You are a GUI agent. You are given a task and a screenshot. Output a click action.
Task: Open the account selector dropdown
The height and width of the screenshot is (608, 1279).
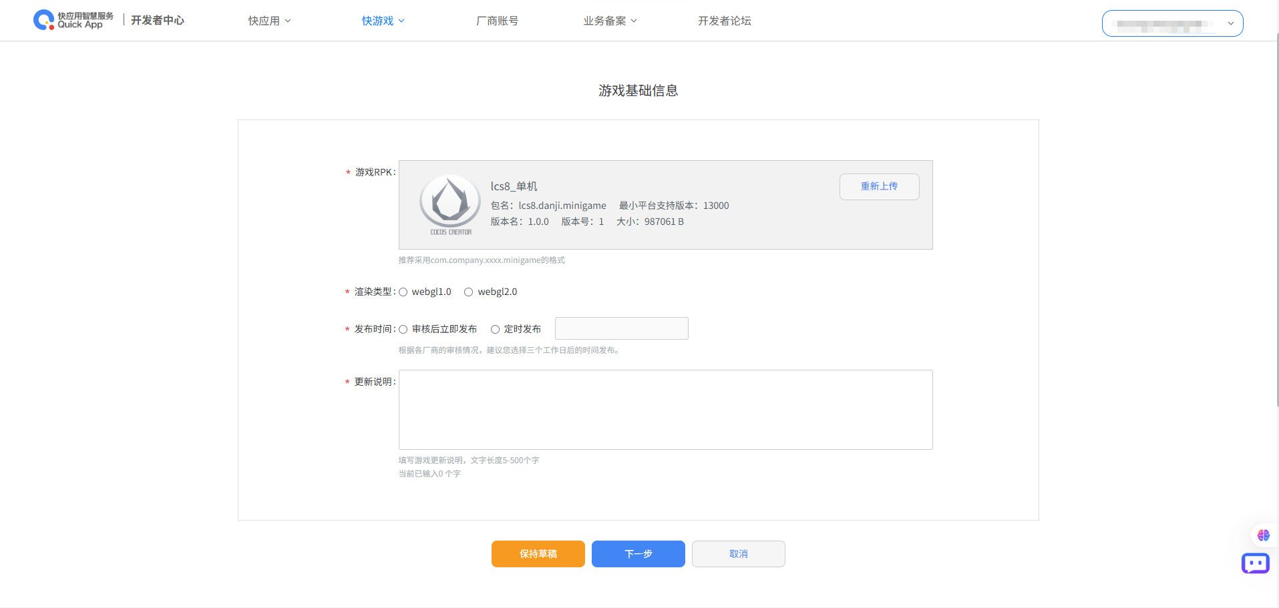pyautogui.click(x=1172, y=23)
